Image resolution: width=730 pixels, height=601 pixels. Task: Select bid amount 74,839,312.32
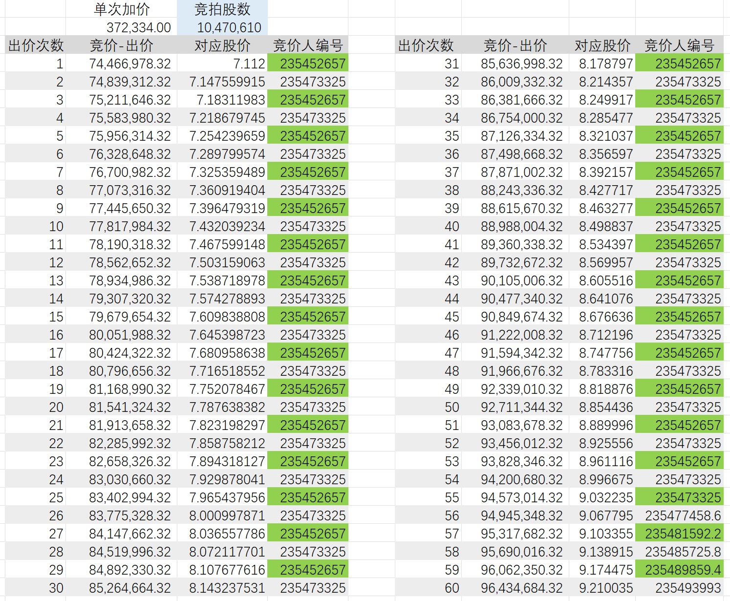tap(121, 82)
